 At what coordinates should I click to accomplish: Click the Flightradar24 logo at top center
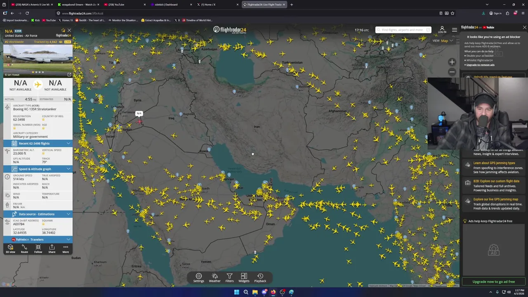[x=230, y=30]
